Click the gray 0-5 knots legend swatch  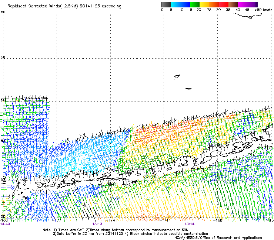point(166,4)
